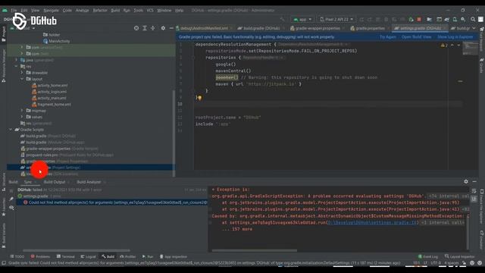Click the Build tree horizontal scrollbar
This screenshot has width=485, height=273.
tap(77, 250)
